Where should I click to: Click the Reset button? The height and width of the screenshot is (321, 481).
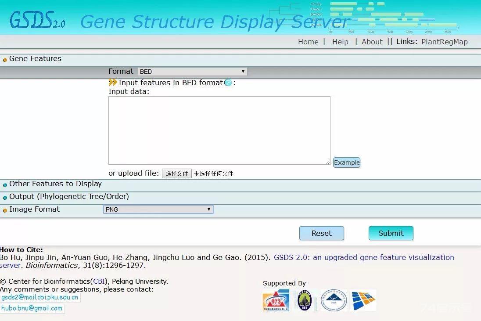coord(322,233)
